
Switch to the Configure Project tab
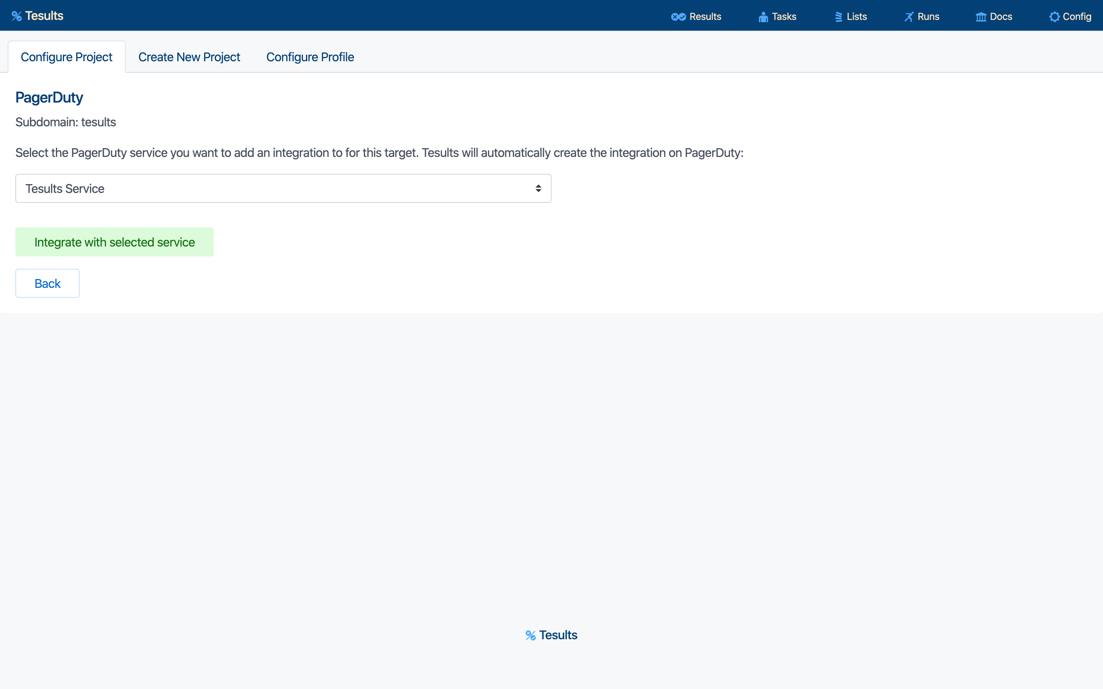tap(67, 57)
